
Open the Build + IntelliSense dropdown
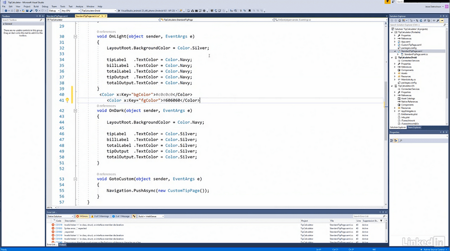click(151, 216)
